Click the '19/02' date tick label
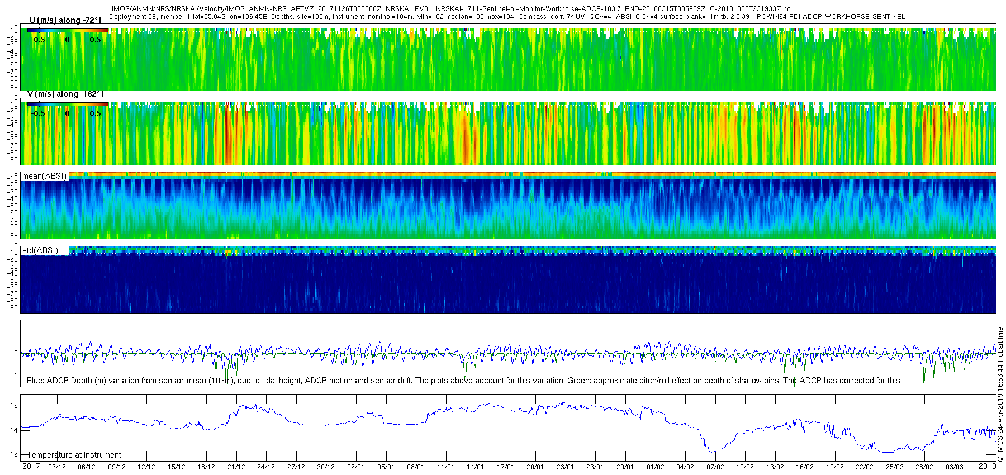The height and width of the screenshot is (475, 1006). 835,467
